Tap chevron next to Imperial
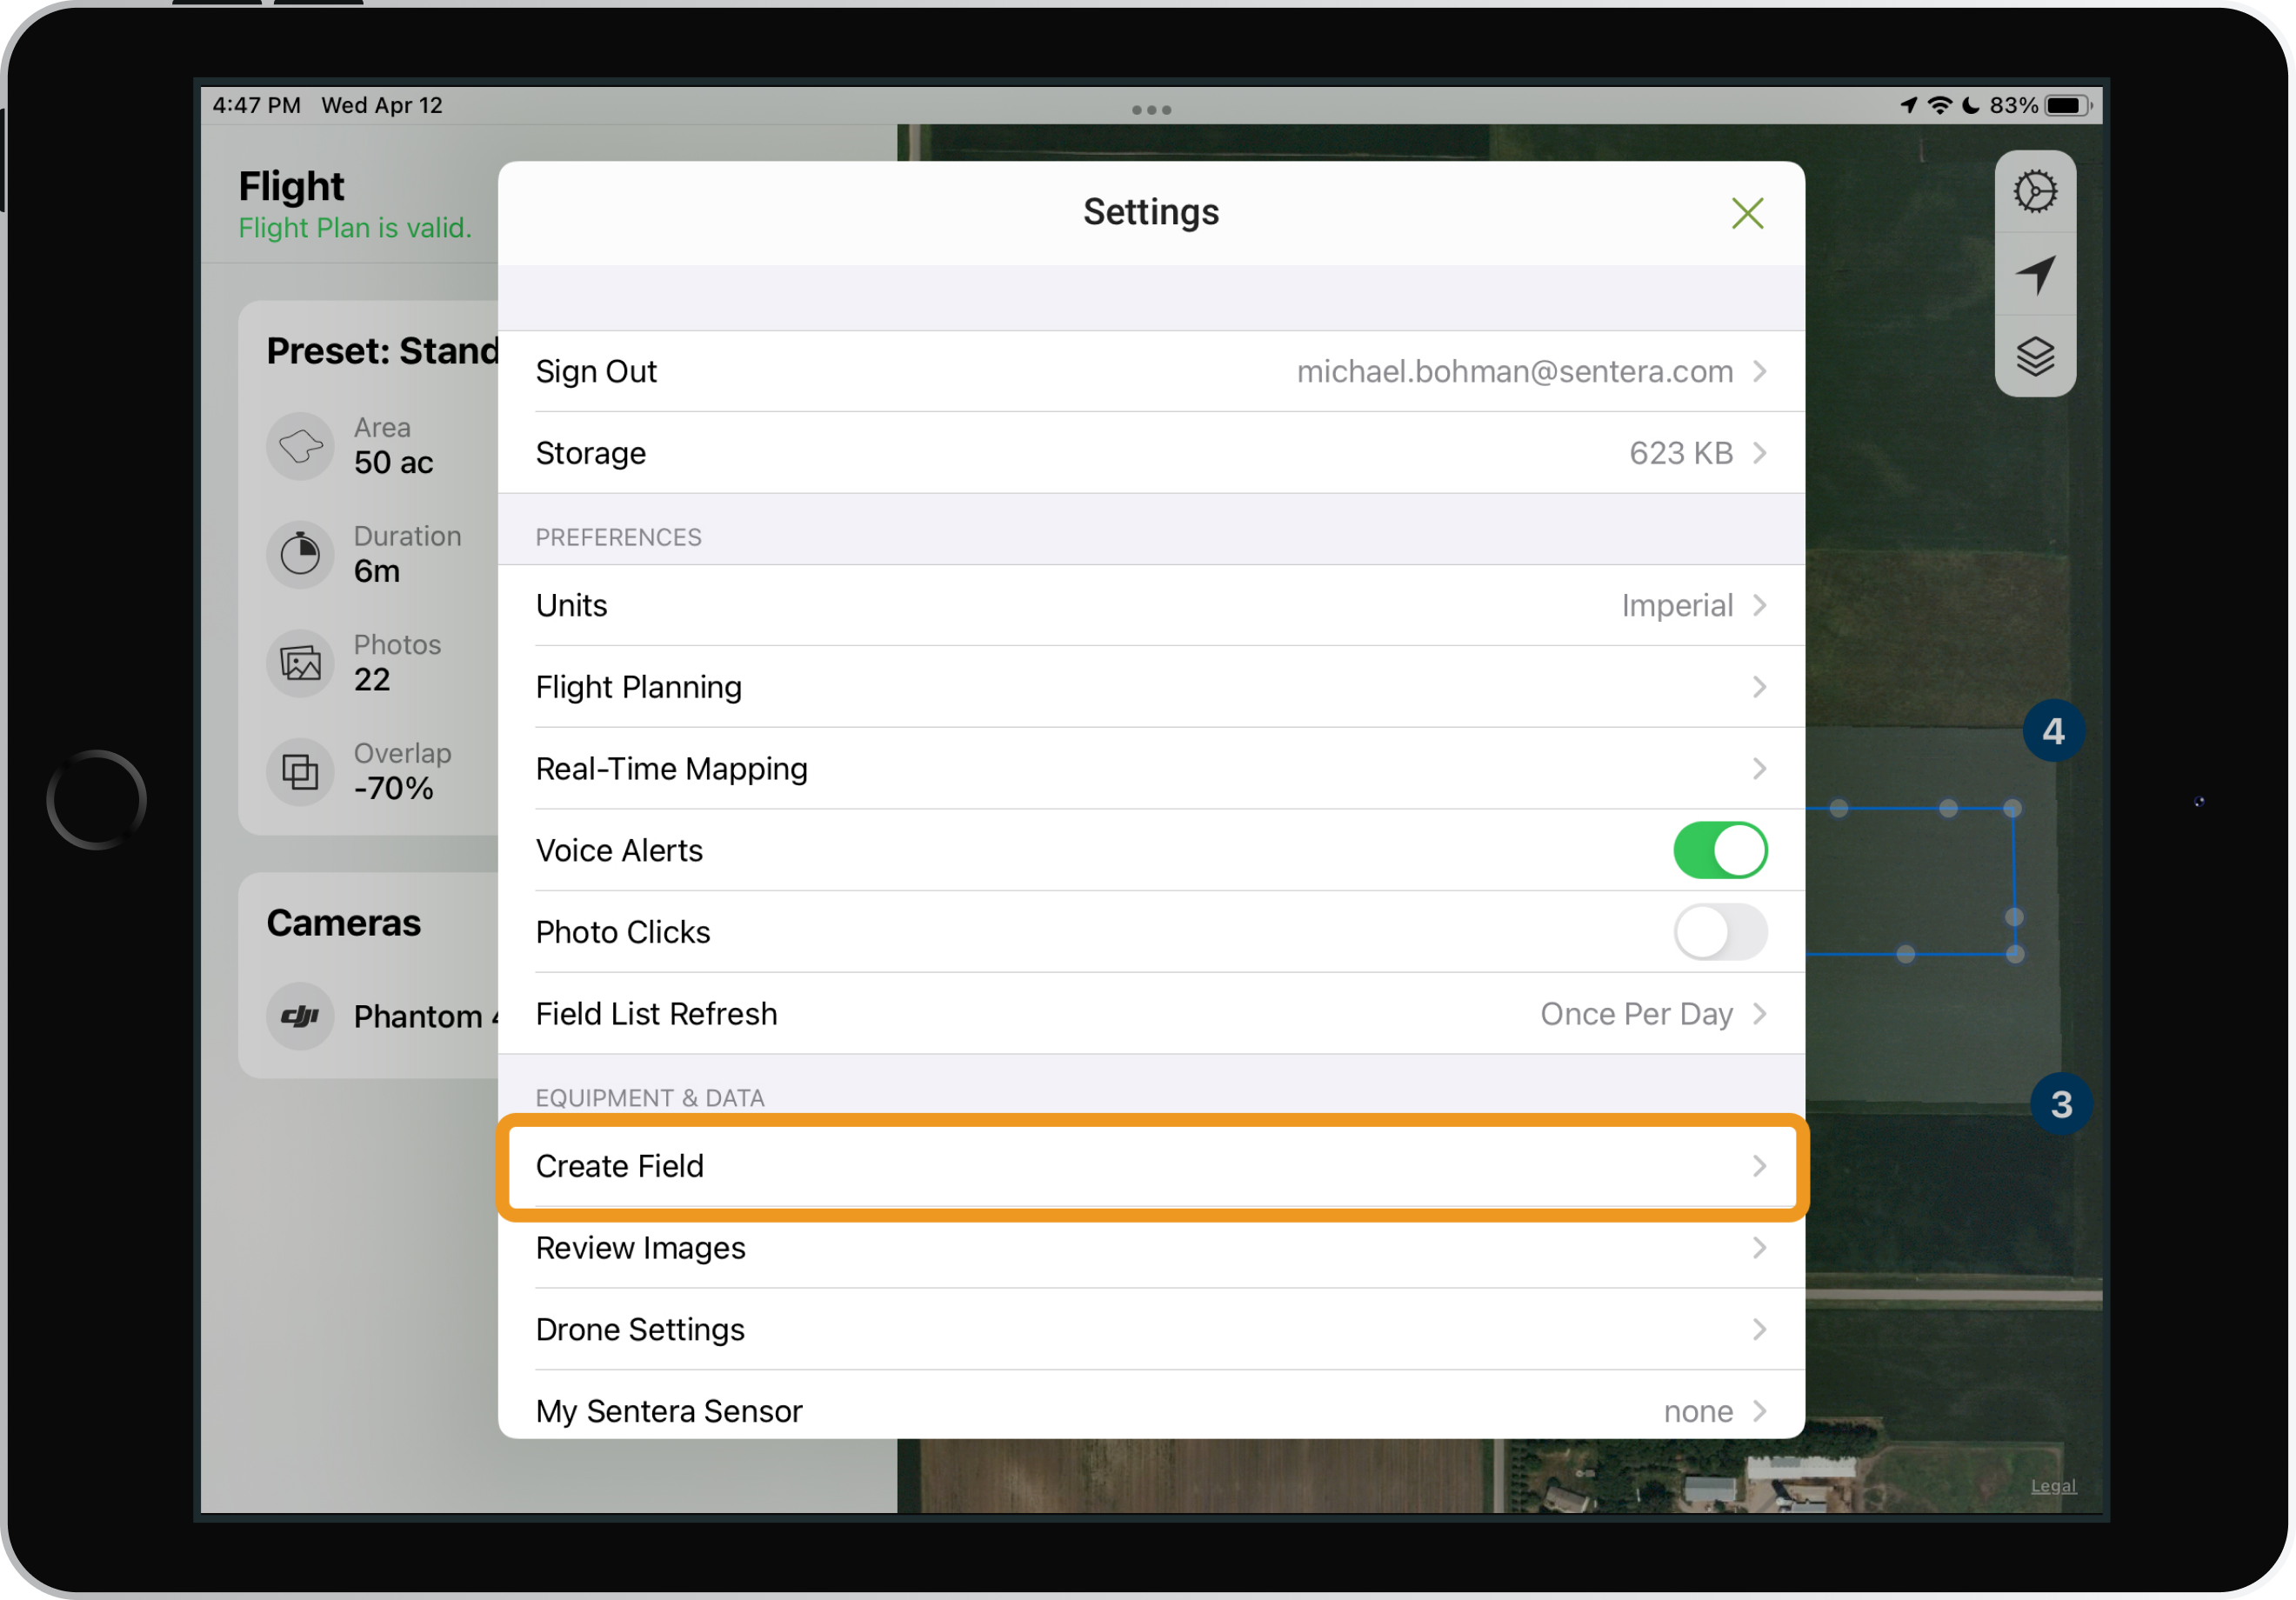The height and width of the screenshot is (1600, 2296). click(1760, 605)
